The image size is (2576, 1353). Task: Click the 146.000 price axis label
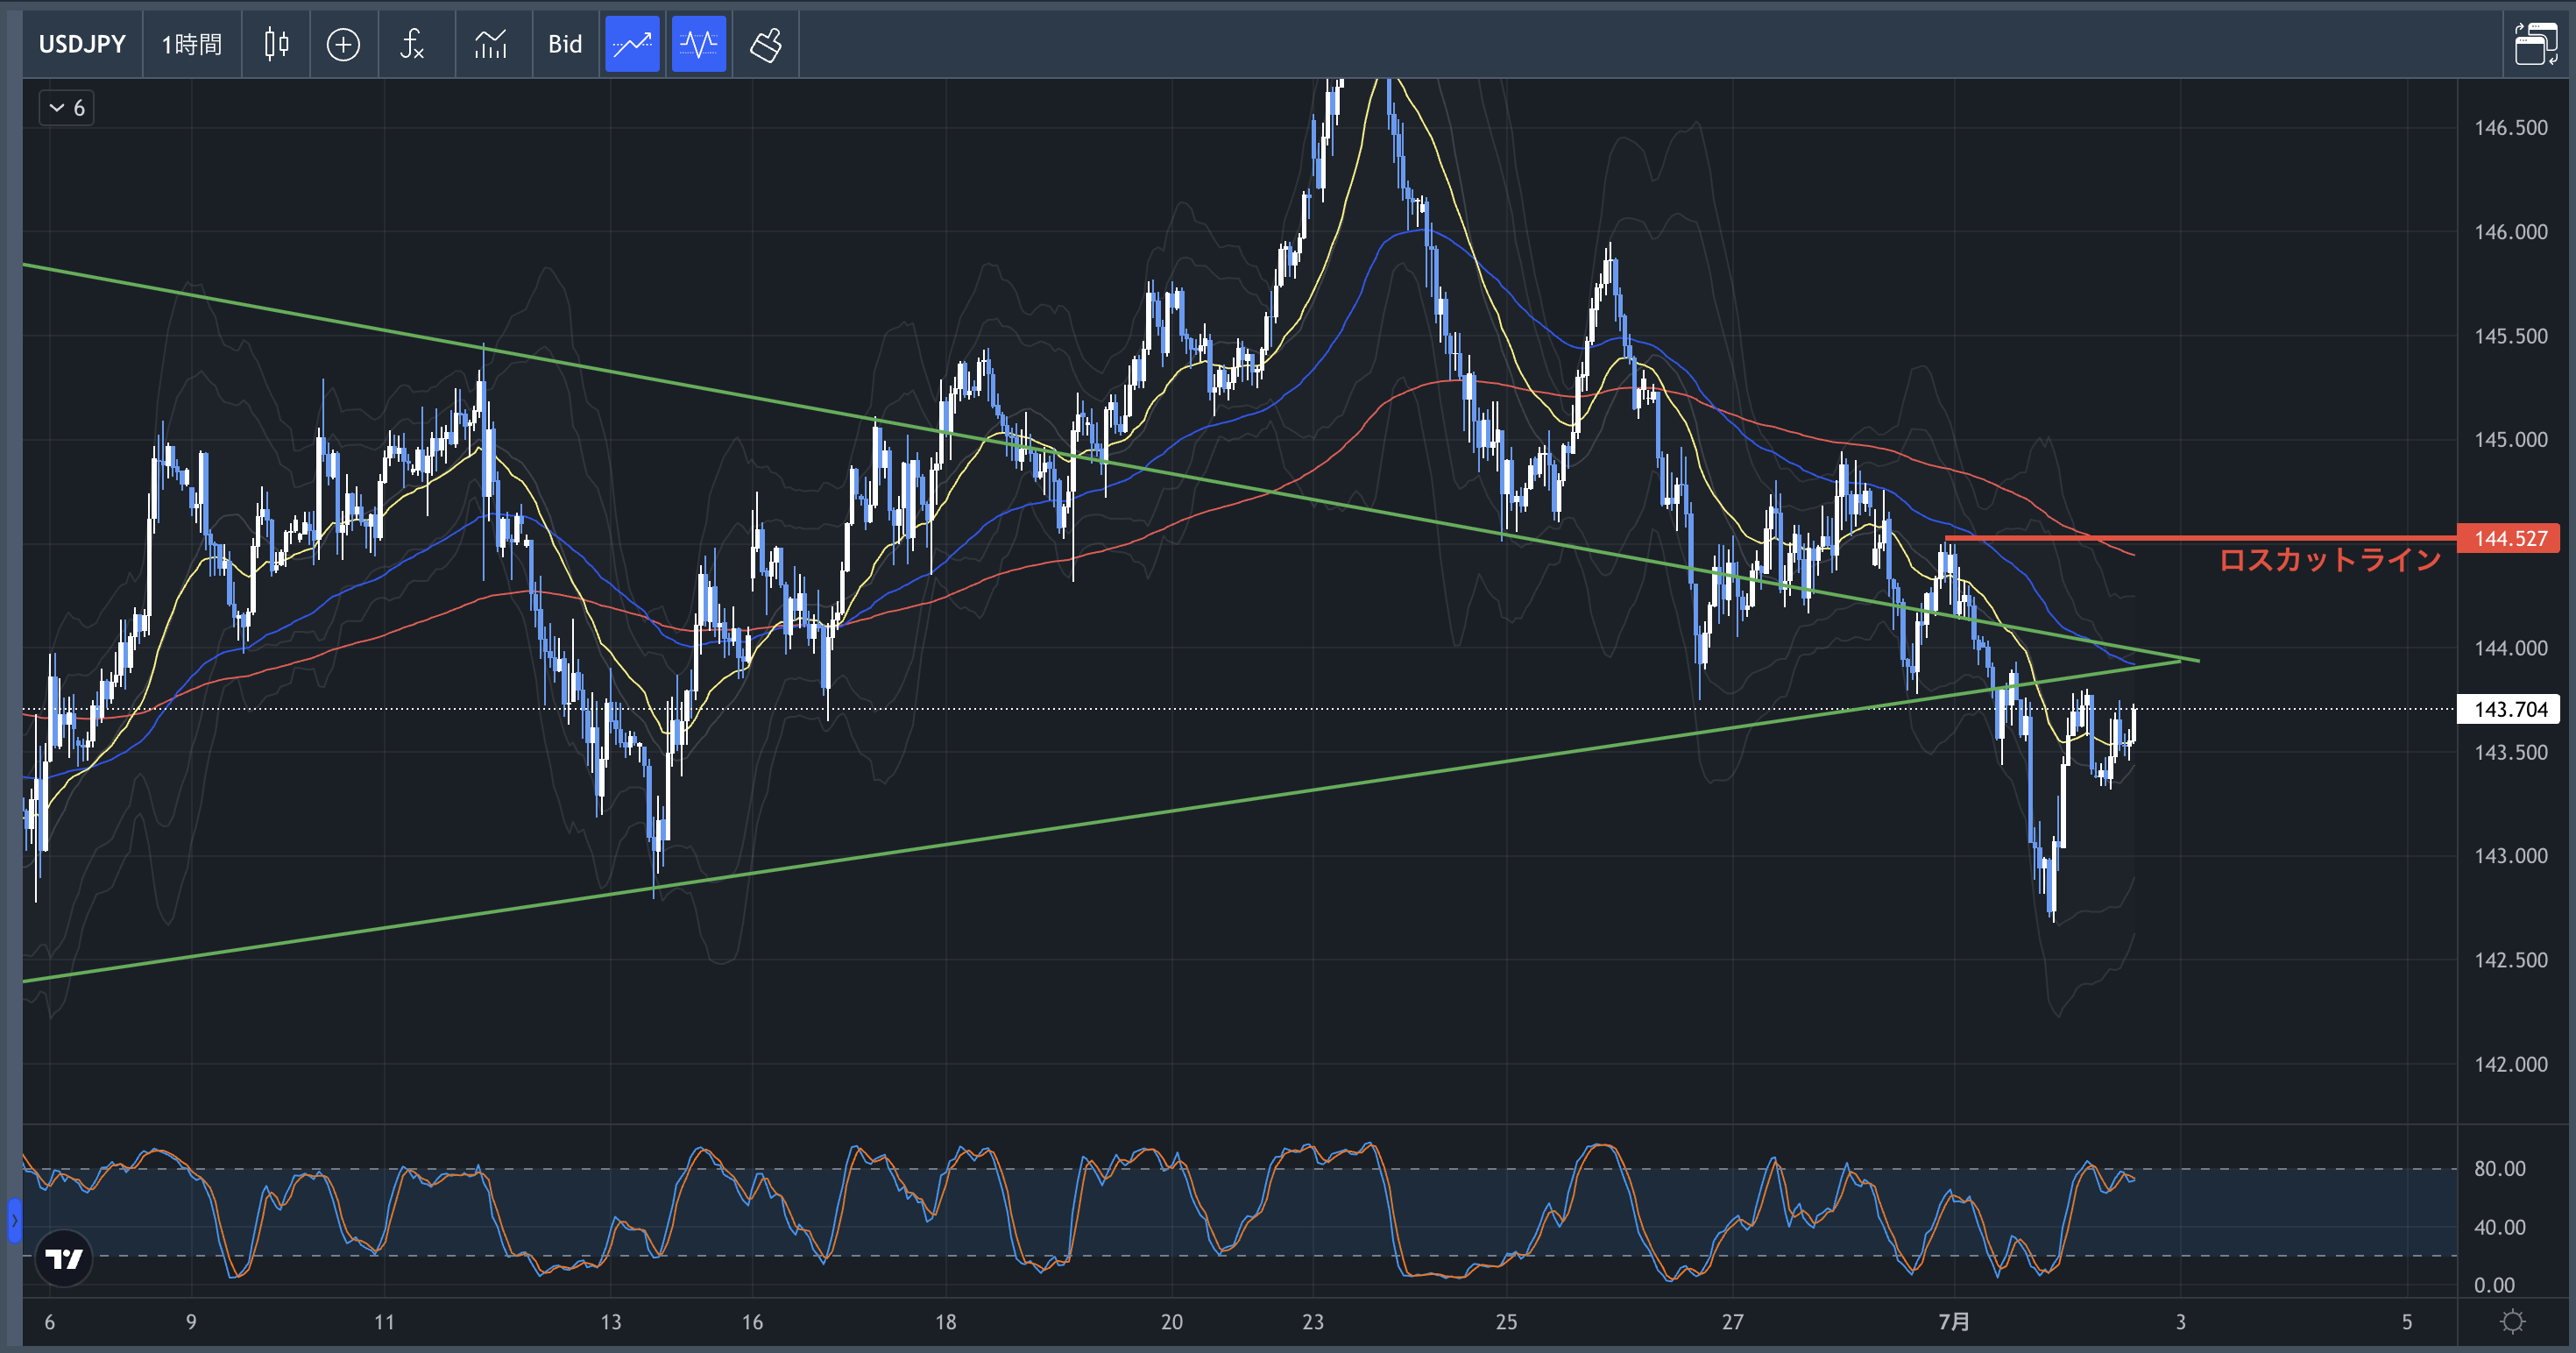(2510, 232)
